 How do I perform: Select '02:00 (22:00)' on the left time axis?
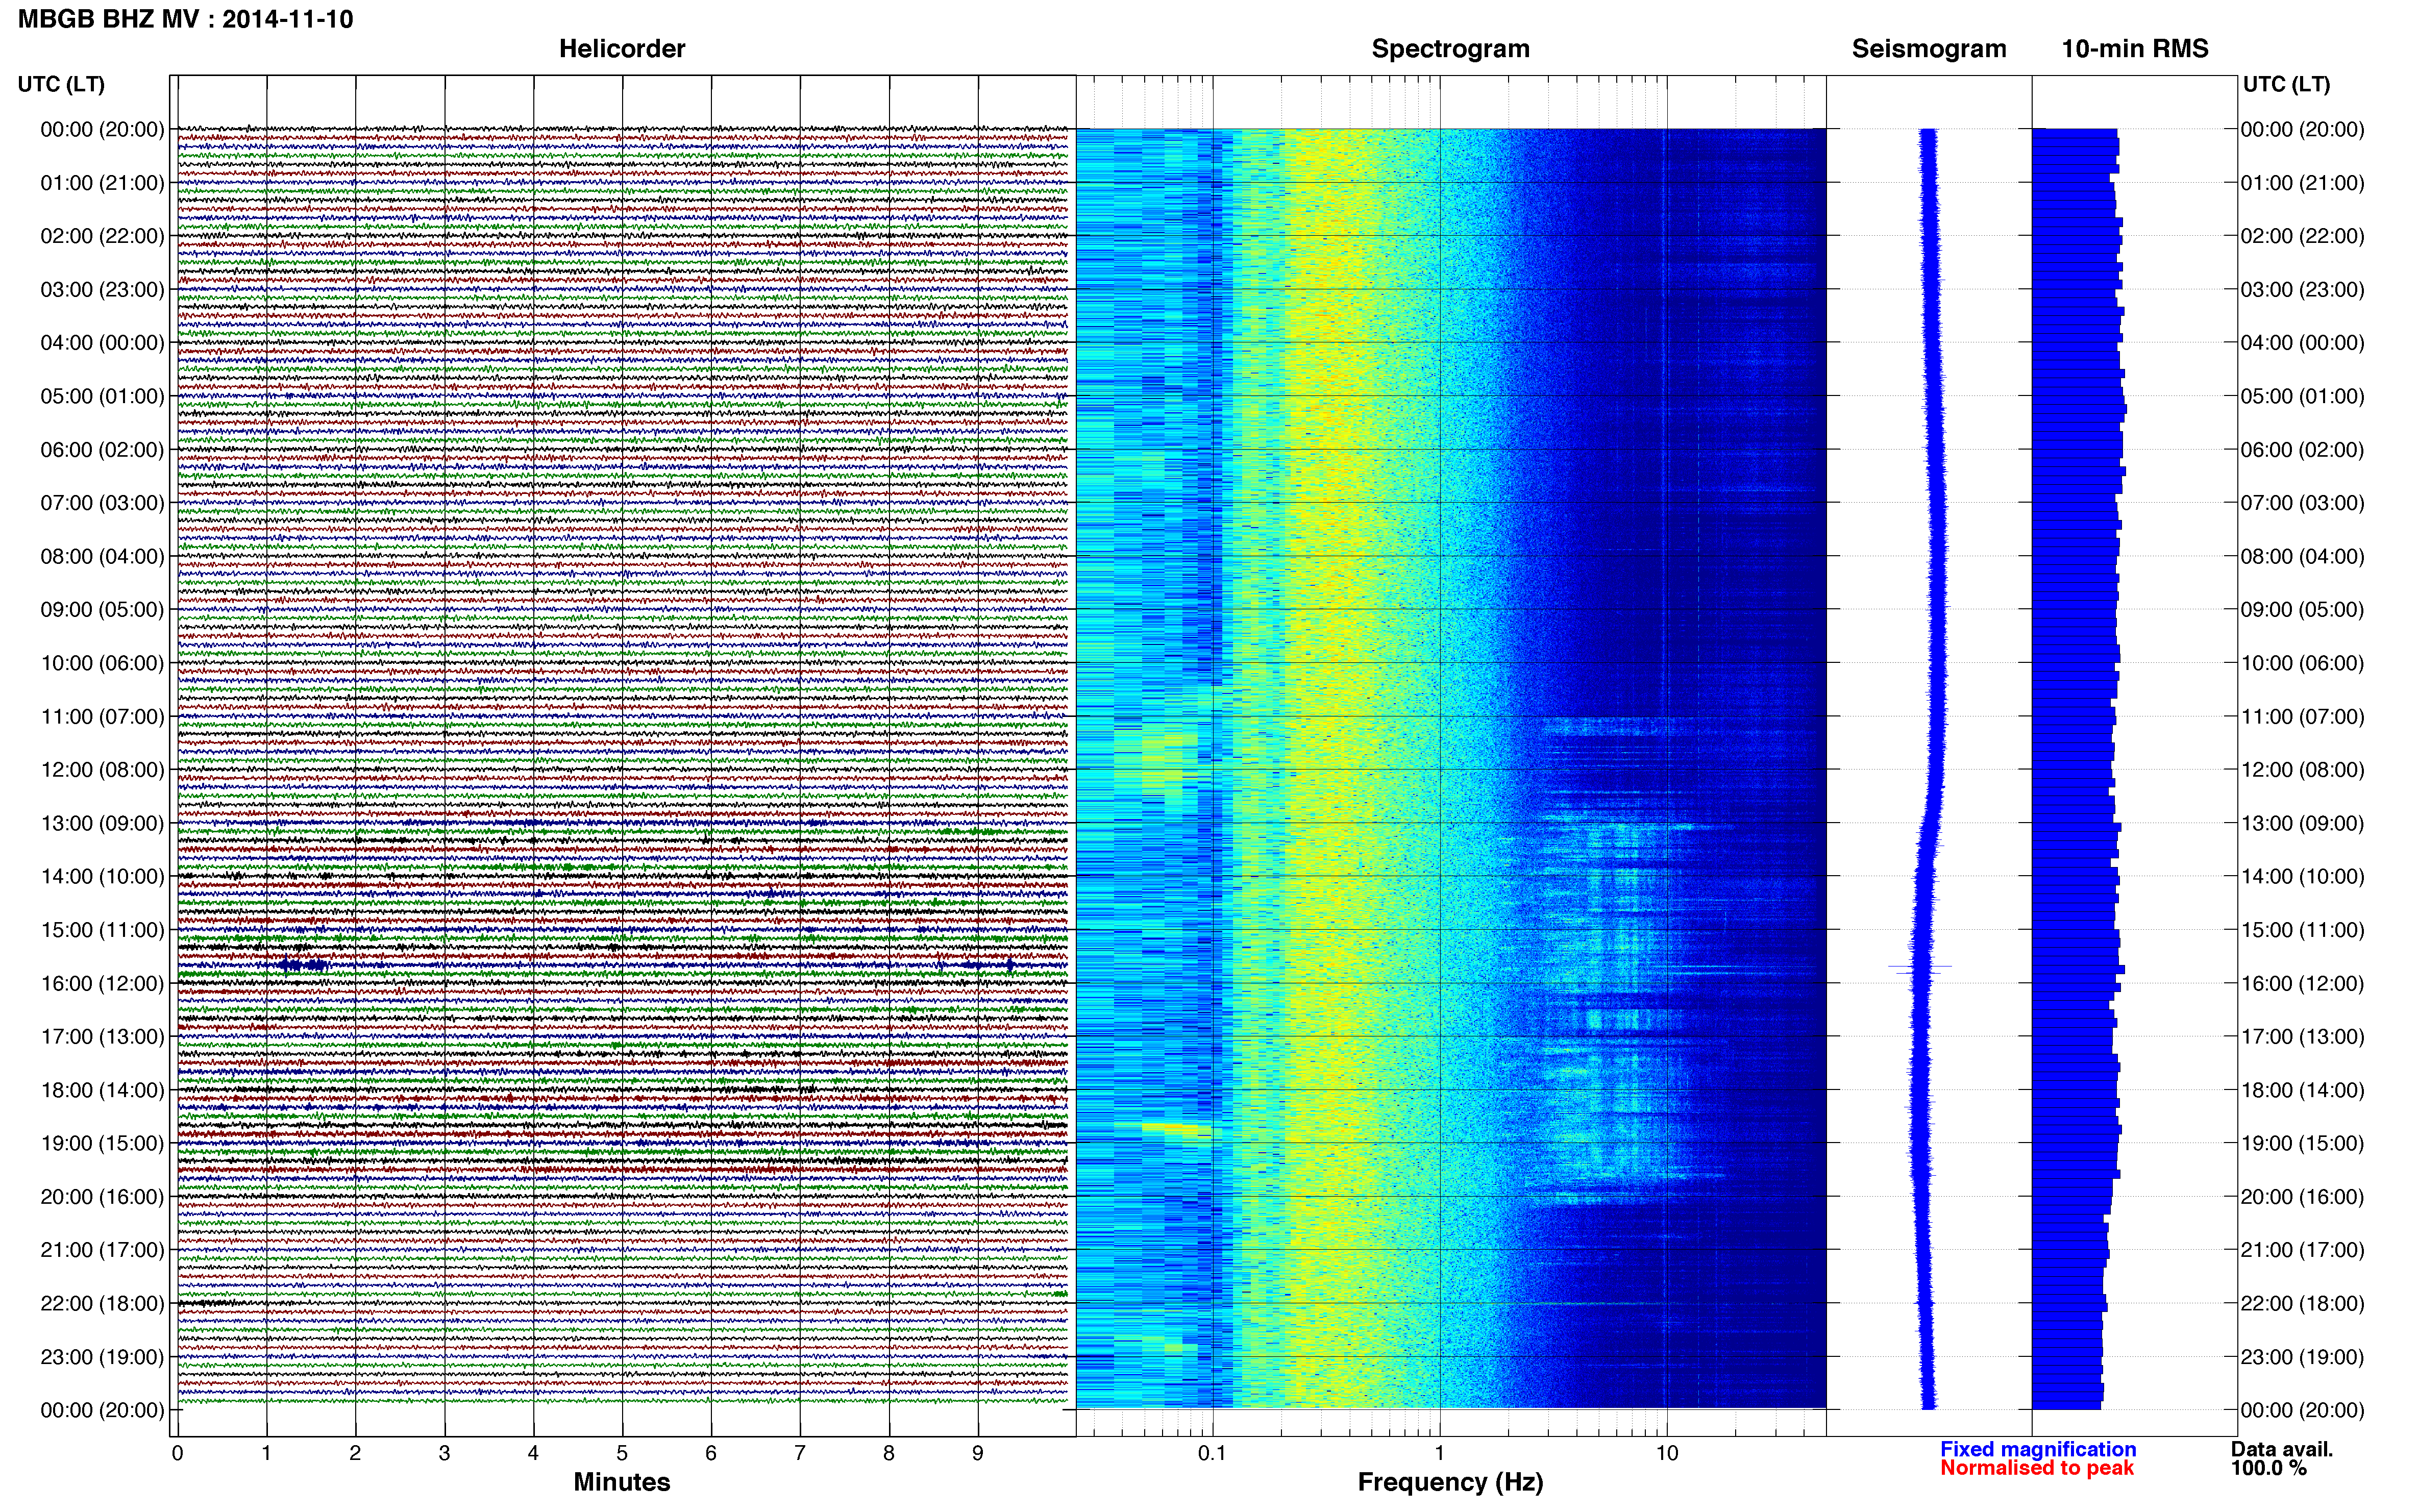102,236
